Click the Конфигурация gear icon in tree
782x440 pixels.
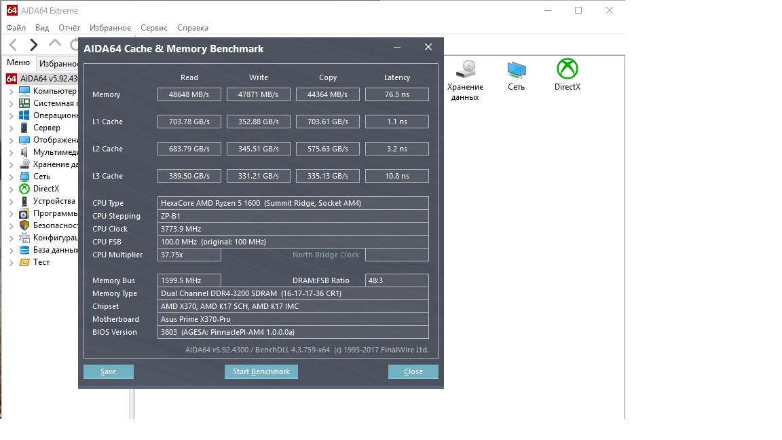[x=24, y=238]
